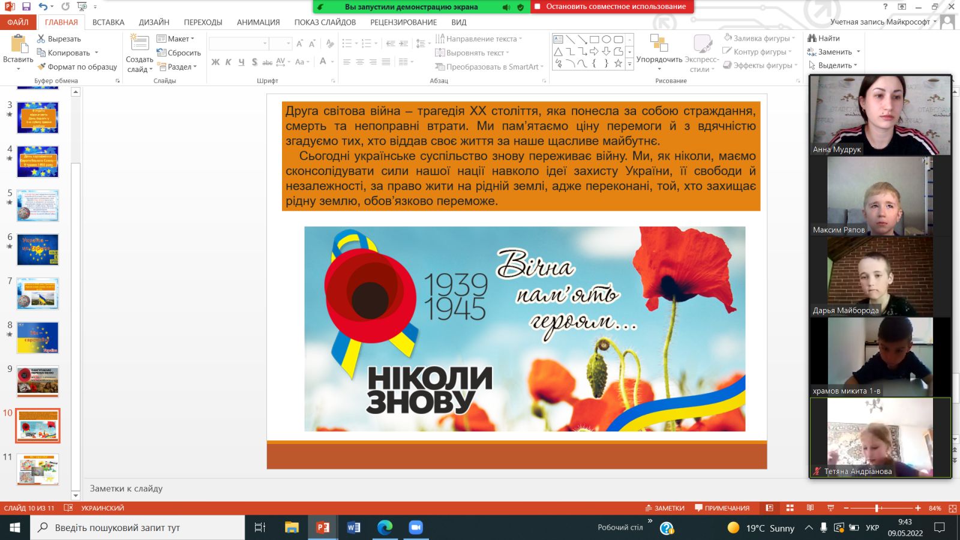Open 19°C Sunny weather widget

click(761, 528)
